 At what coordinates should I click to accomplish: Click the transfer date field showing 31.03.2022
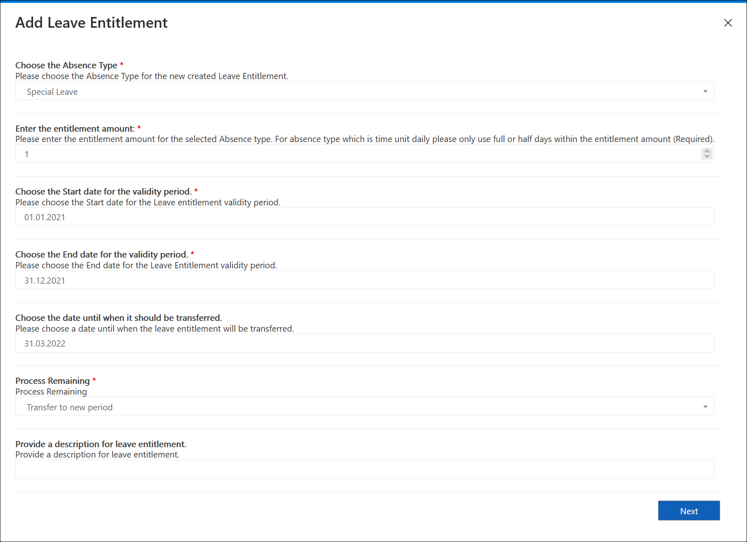pos(364,343)
